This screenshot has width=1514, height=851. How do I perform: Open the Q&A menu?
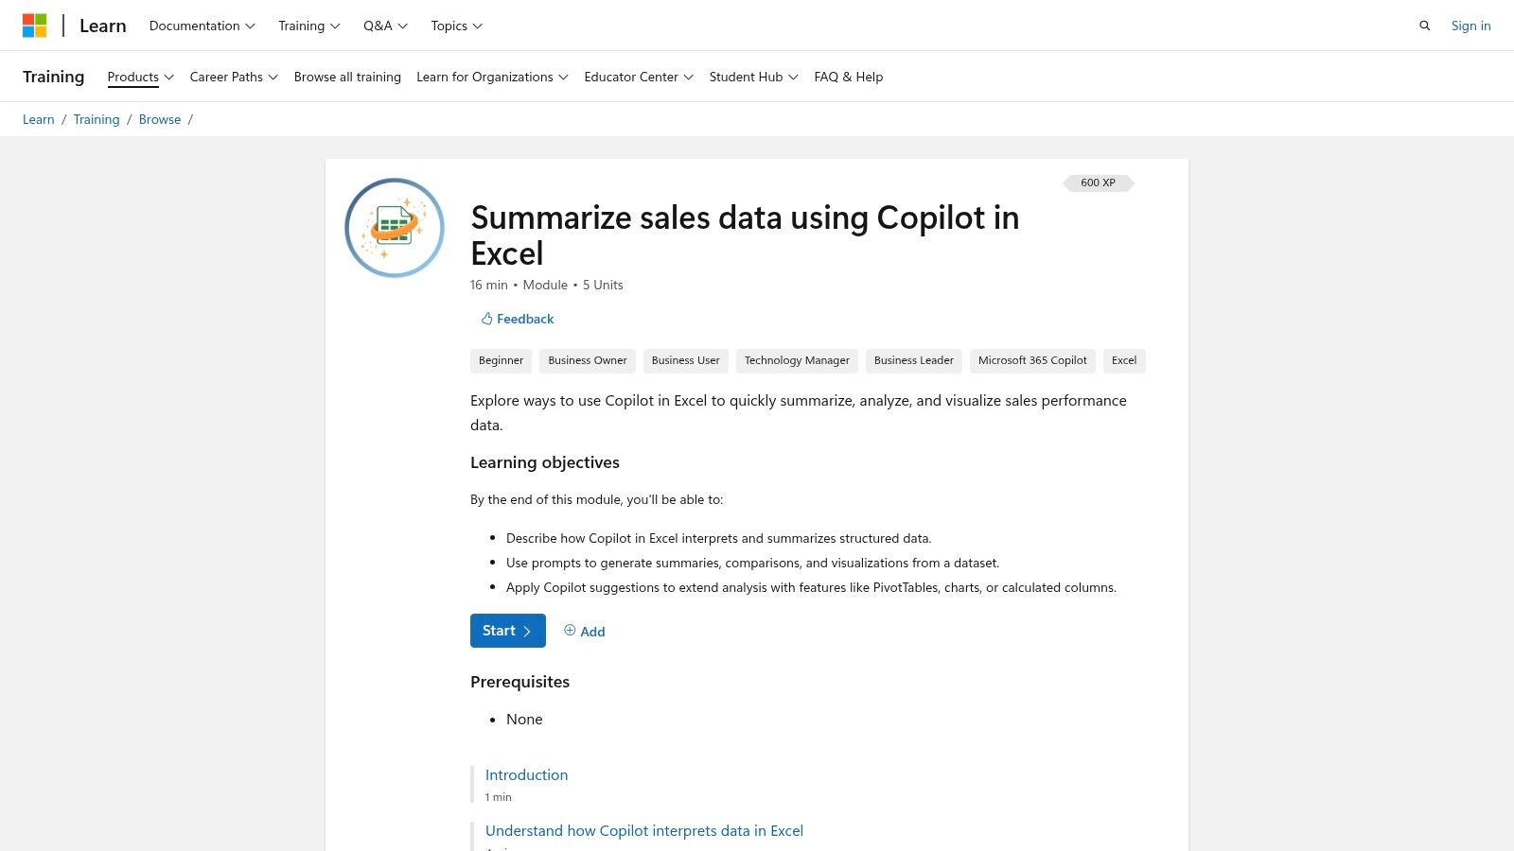pos(383,26)
